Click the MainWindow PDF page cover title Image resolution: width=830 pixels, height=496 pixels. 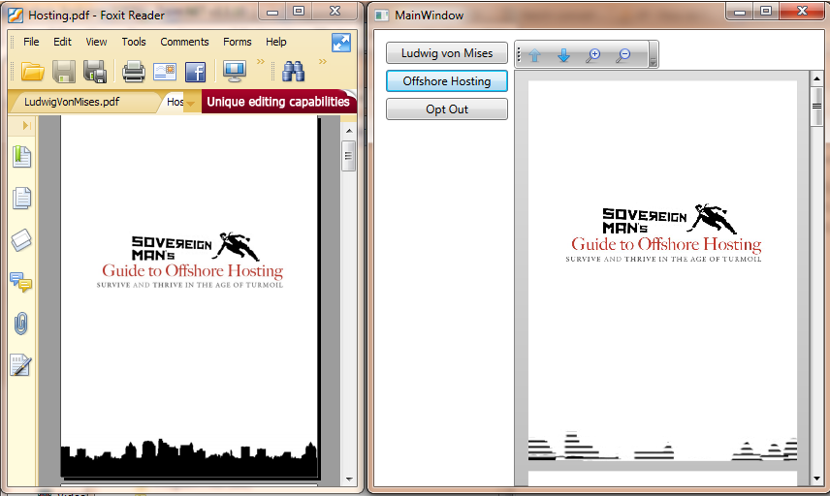pyautogui.click(x=666, y=244)
